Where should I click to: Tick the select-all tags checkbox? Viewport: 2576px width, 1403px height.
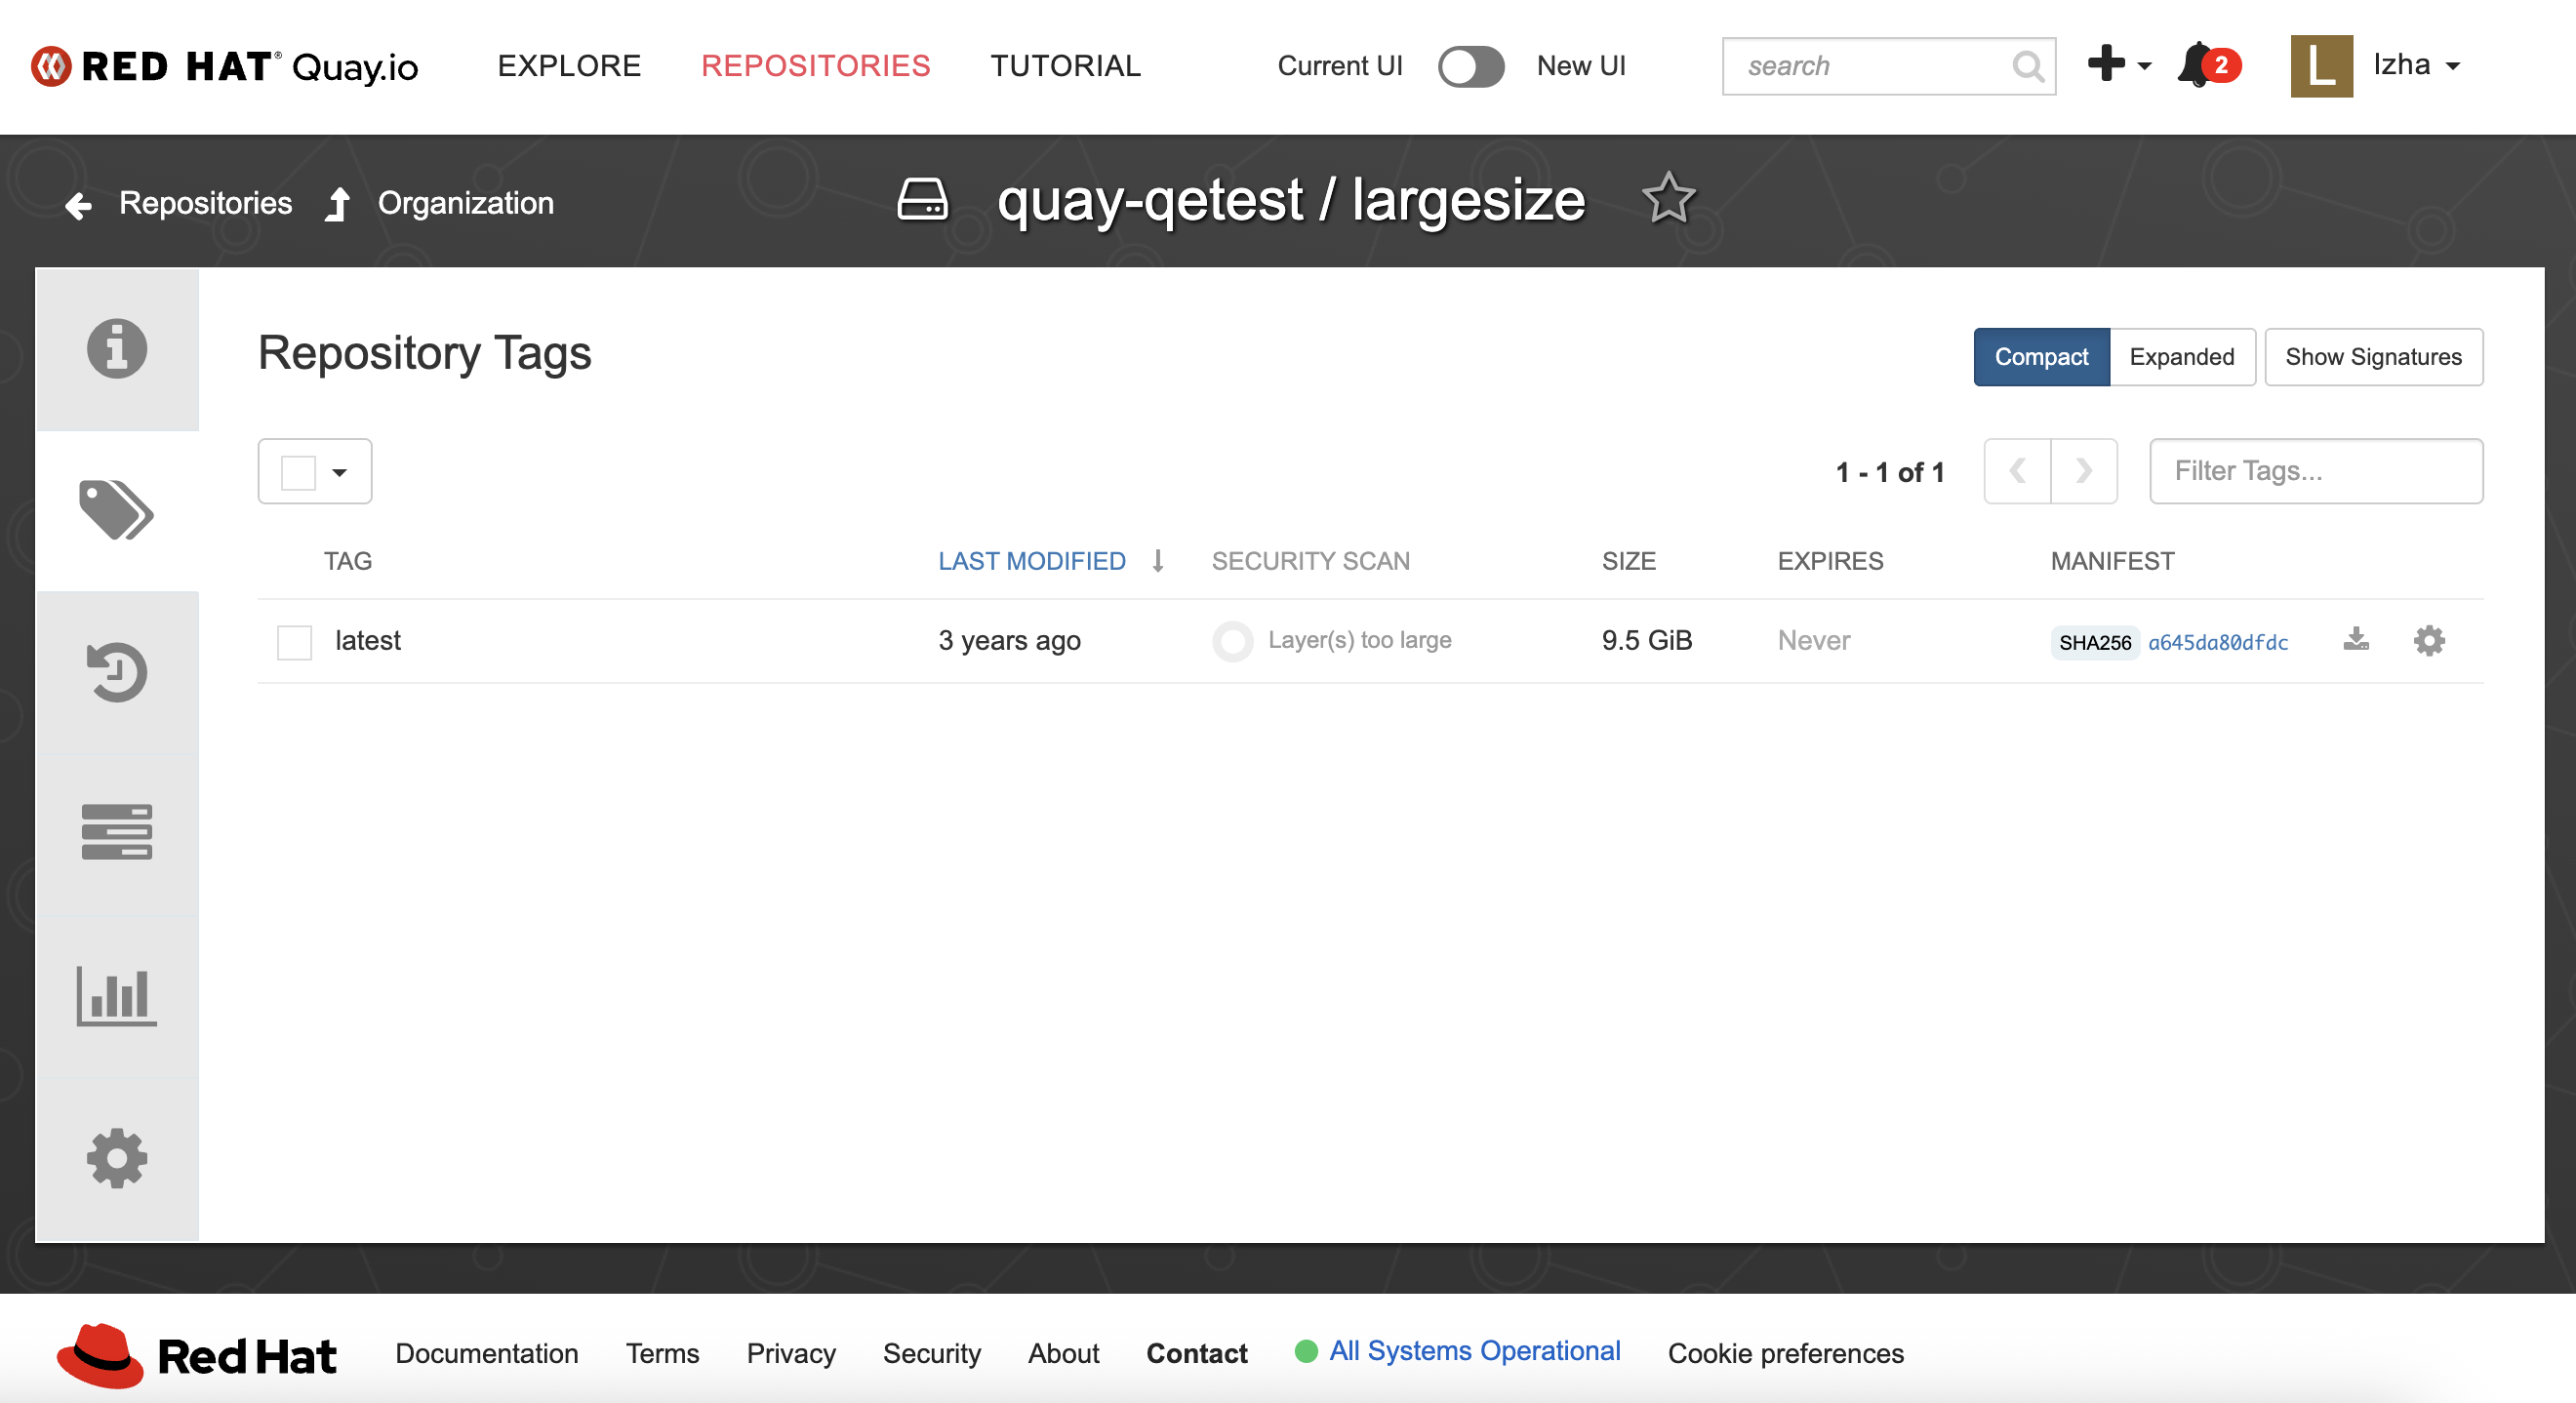tap(298, 472)
